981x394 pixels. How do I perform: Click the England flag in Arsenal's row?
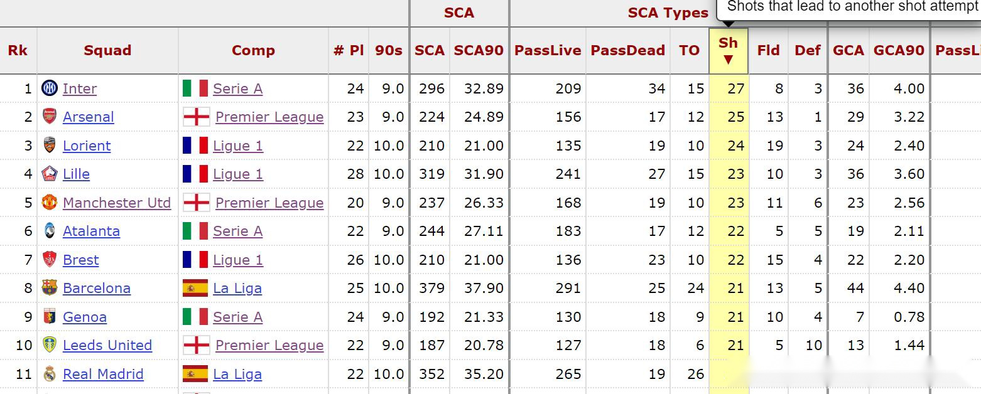pos(196,117)
